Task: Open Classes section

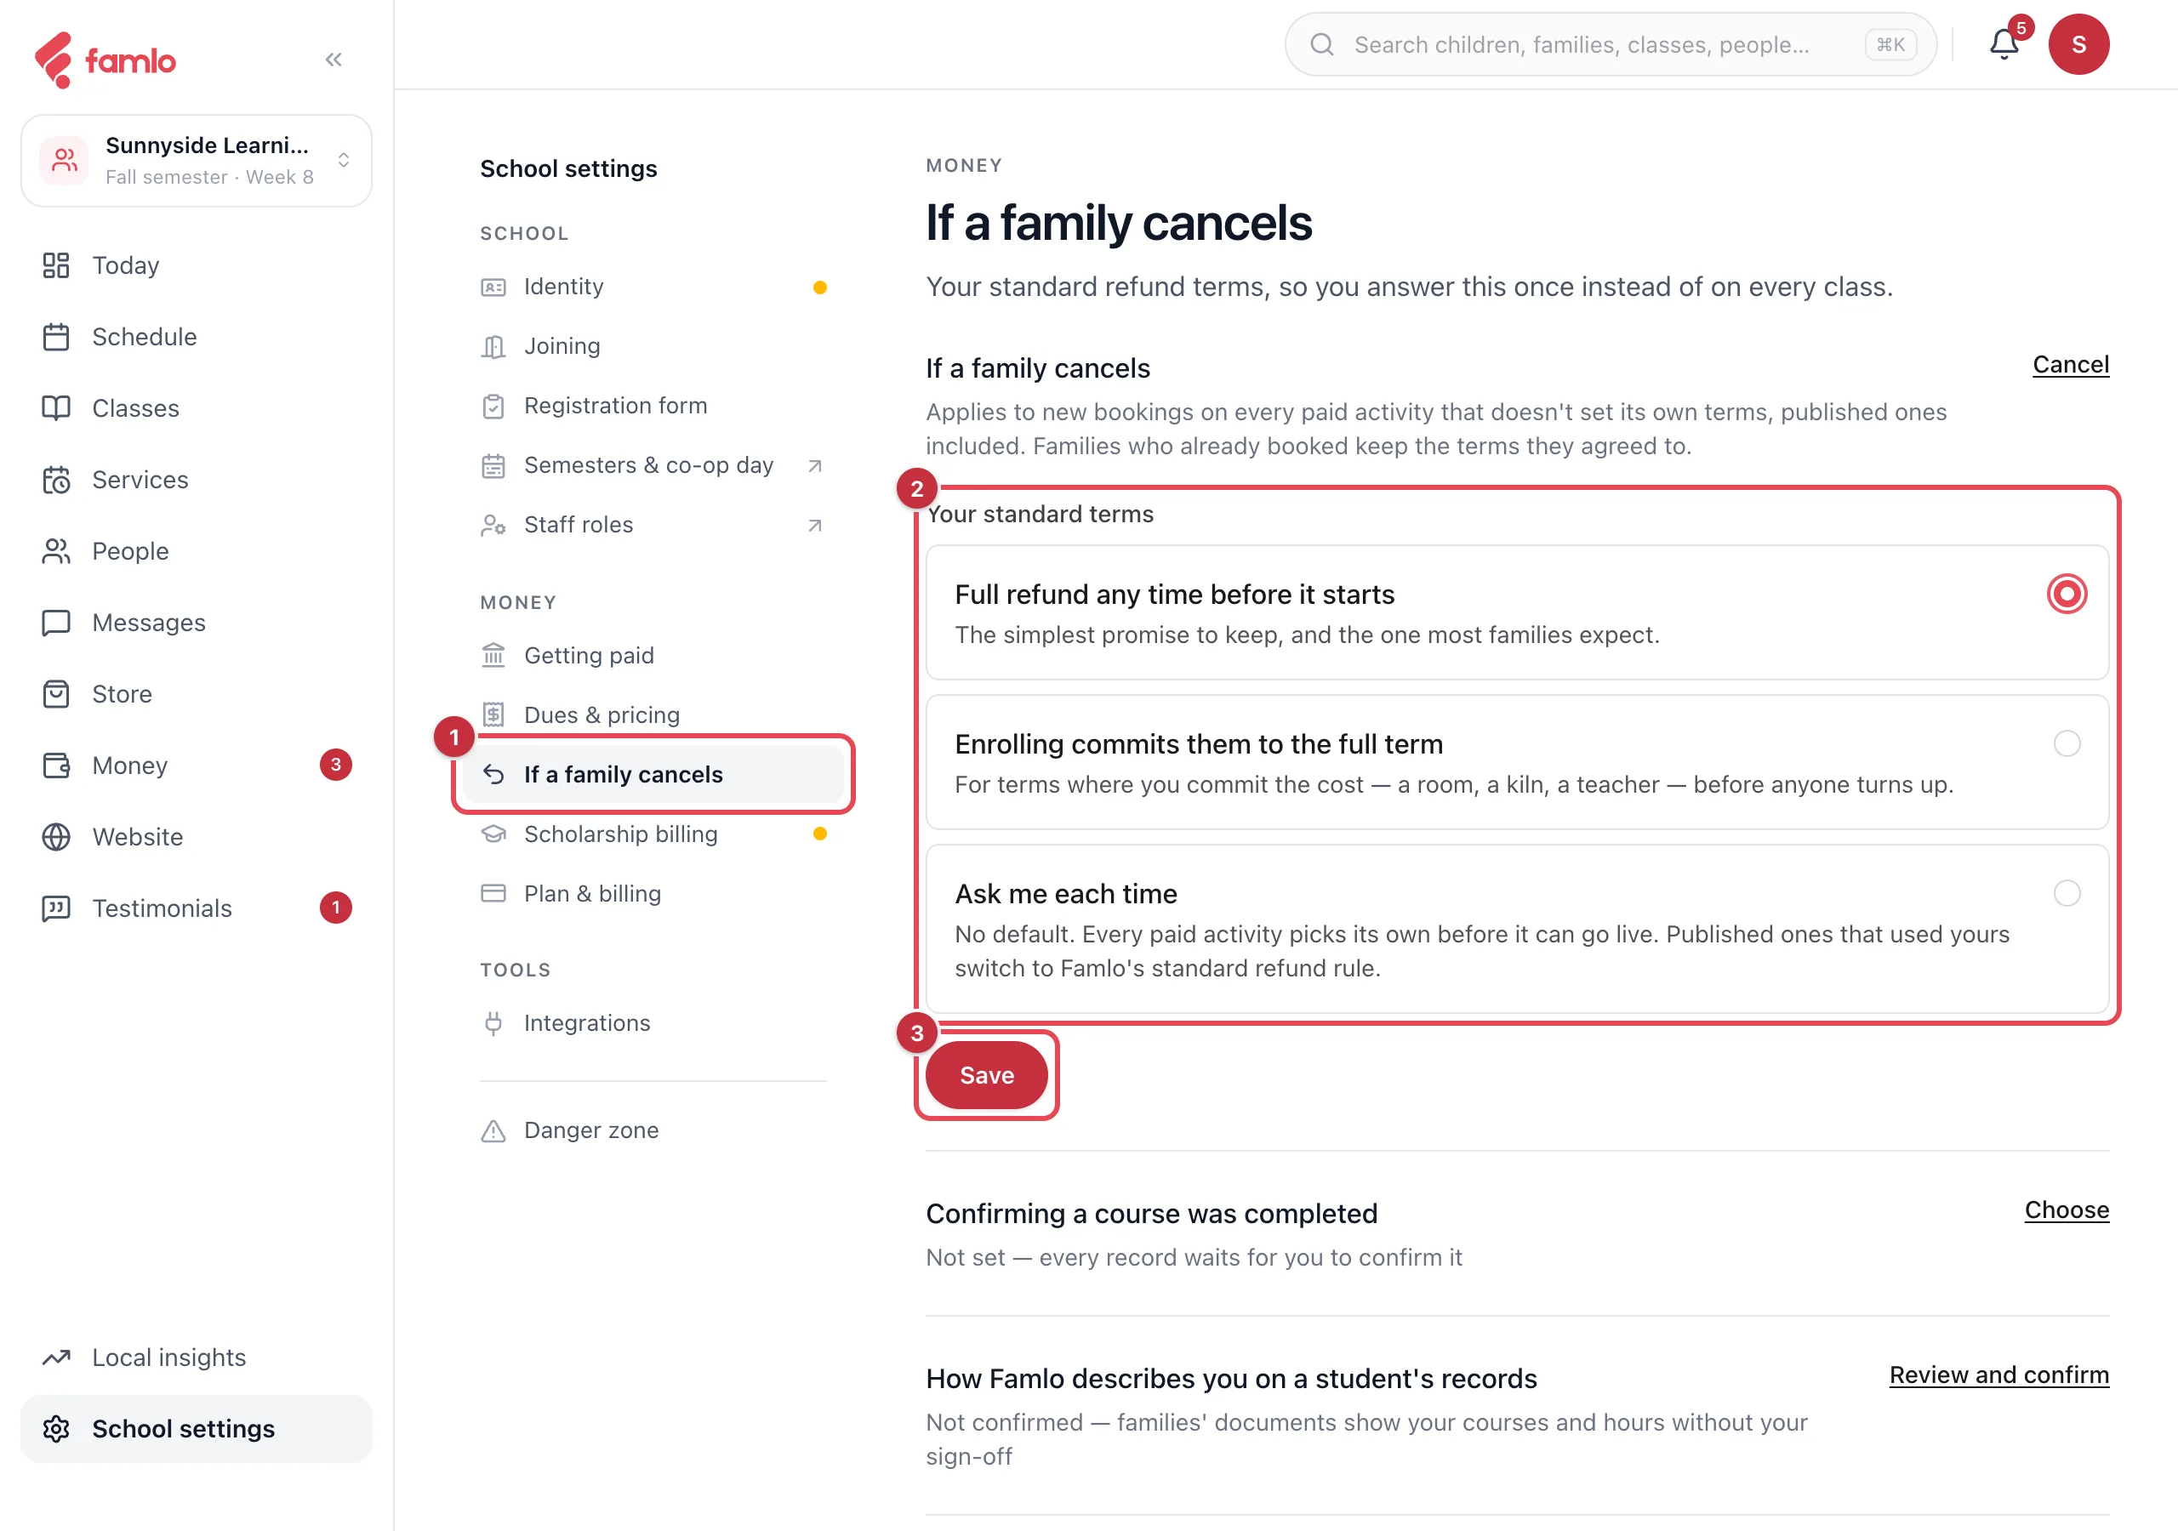Action: click(x=197, y=408)
